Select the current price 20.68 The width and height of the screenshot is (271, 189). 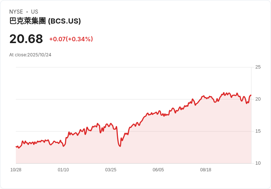click(x=26, y=39)
